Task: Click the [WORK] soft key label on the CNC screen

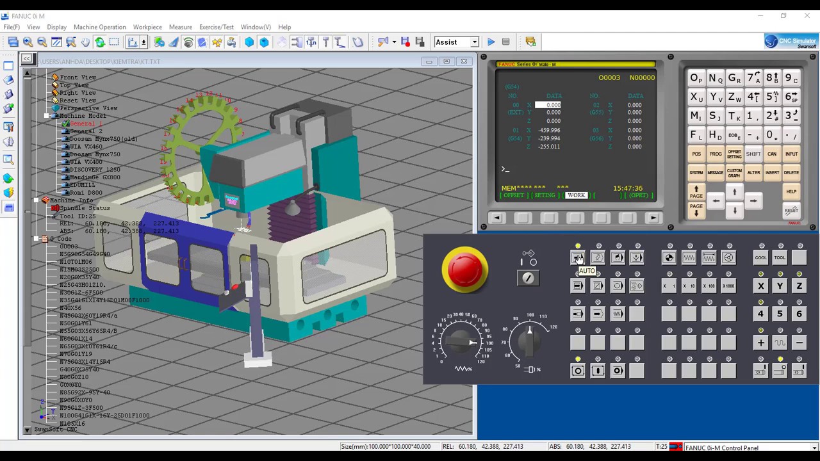Action: [x=576, y=195]
